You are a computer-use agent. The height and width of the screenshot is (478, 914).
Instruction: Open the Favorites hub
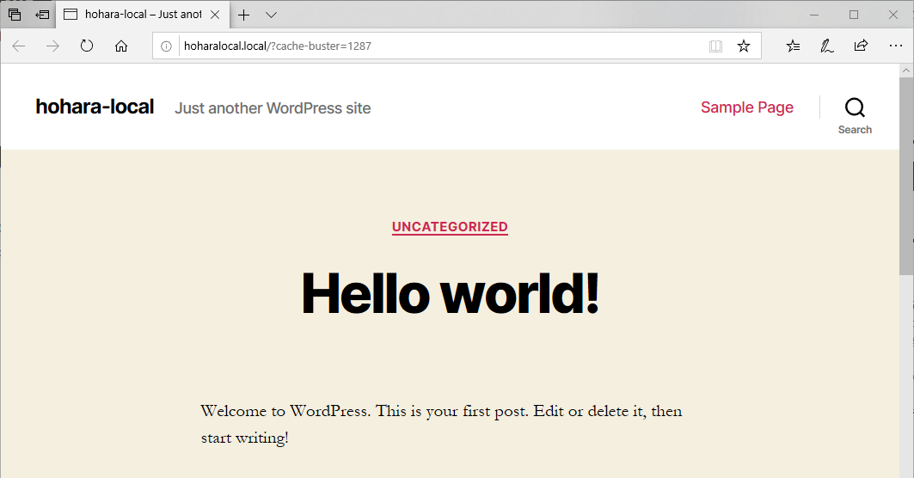click(793, 46)
